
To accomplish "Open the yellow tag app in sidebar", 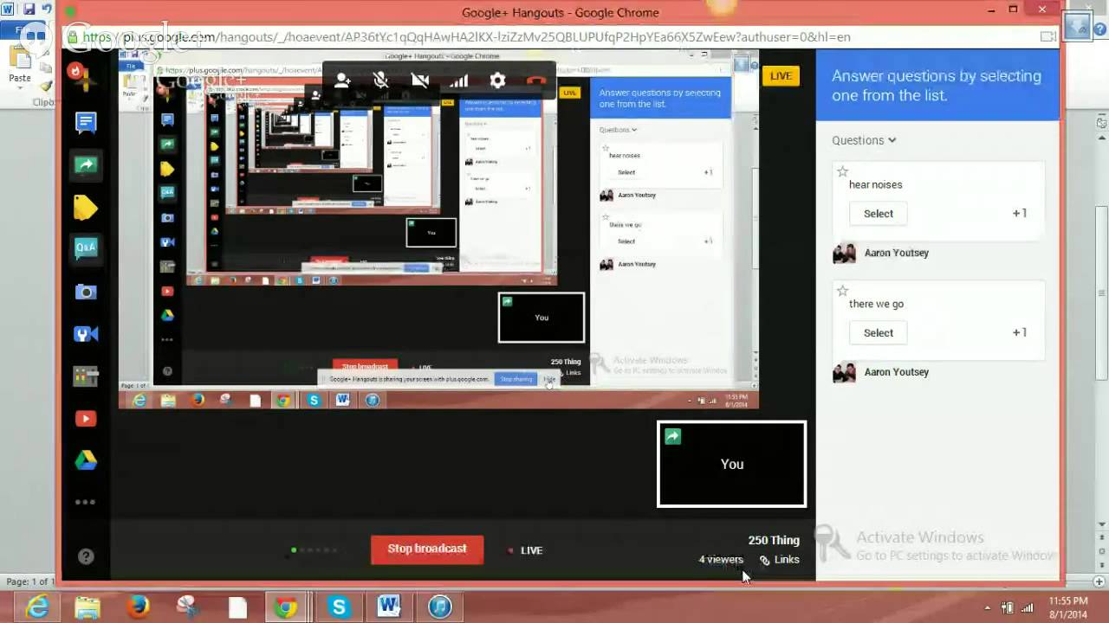I will pyautogui.click(x=86, y=207).
